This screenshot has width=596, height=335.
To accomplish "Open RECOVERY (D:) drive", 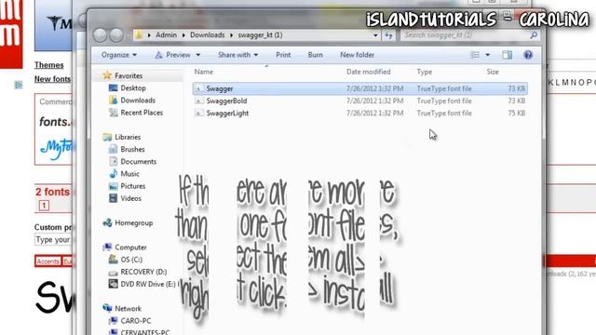I will click(x=143, y=272).
